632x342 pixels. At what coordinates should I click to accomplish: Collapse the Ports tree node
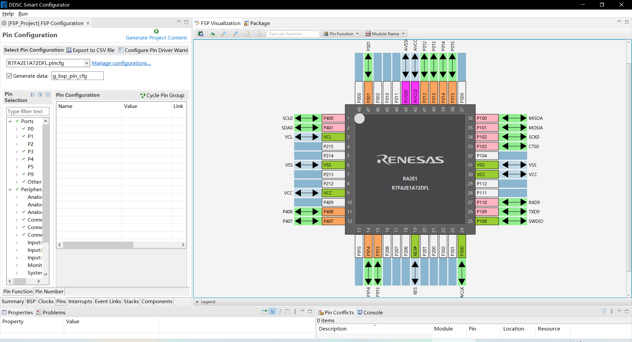pos(10,121)
